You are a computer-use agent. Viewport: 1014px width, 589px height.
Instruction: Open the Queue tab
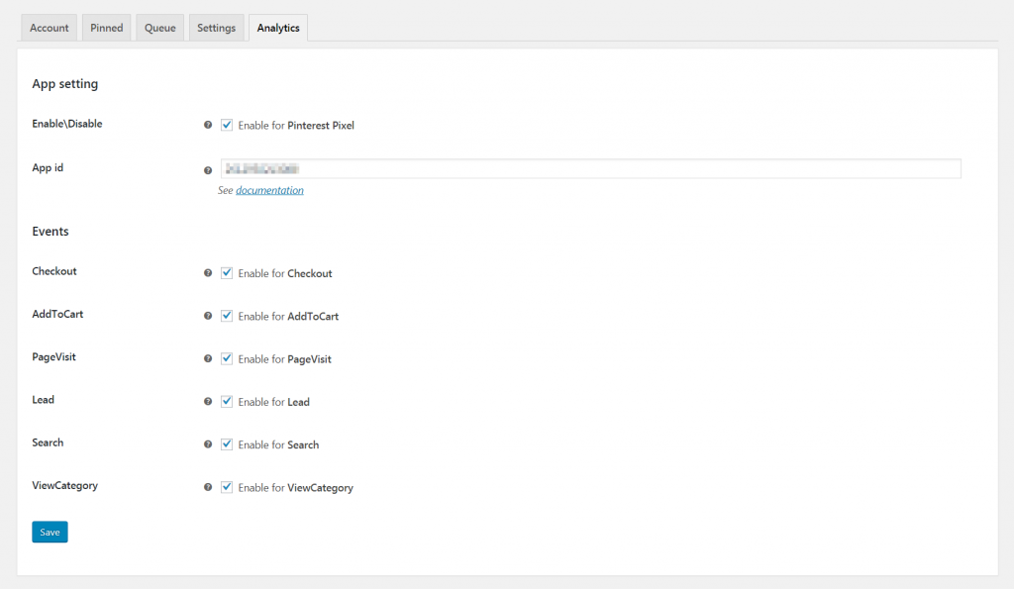tap(159, 28)
